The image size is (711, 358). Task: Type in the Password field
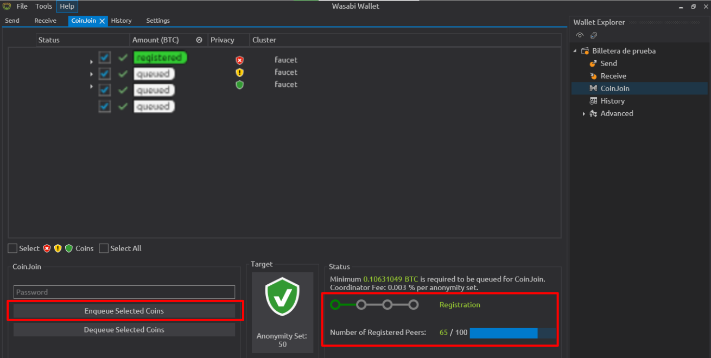[x=124, y=292]
